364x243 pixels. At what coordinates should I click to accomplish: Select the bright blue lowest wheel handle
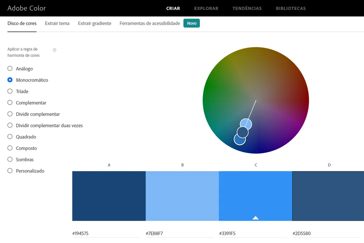[240, 139]
